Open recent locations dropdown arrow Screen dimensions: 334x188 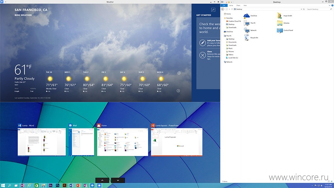click(x=230, y=9)
